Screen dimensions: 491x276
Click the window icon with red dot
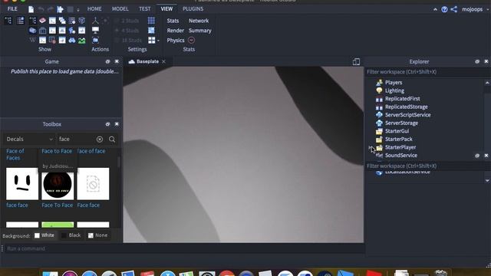point(52,41)
